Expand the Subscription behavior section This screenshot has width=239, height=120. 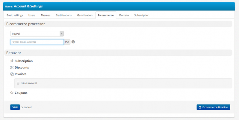coord(24,61)
